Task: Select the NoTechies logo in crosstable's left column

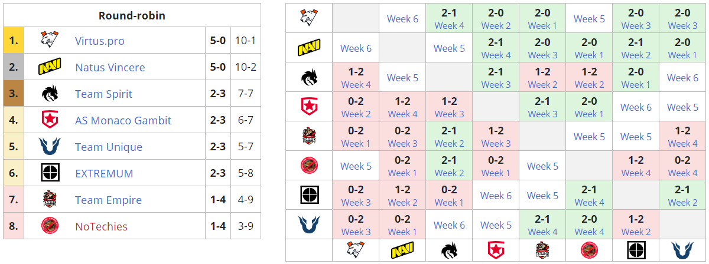Action: [x=308, y=166]
